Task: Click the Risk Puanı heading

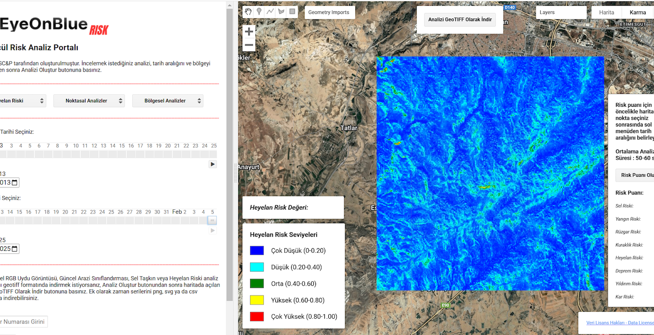Action: pos(629,193)
